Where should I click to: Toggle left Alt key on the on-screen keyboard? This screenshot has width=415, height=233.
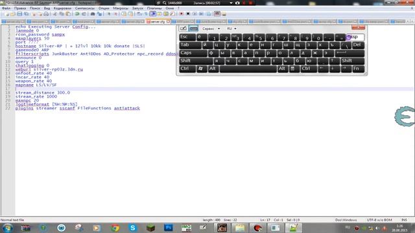click(x=213, y=69)
